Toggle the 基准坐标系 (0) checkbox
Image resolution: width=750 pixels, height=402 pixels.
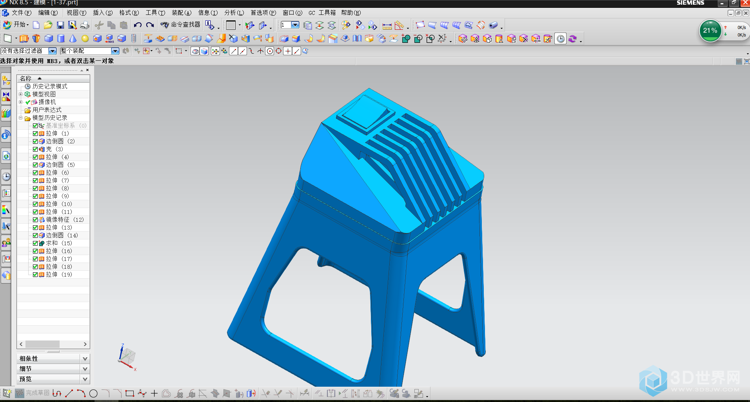[x=35, y=126]
